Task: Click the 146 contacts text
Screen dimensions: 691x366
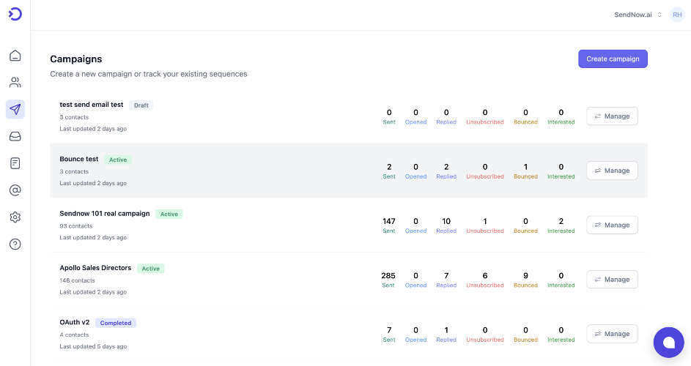Action: click(77, 280)
